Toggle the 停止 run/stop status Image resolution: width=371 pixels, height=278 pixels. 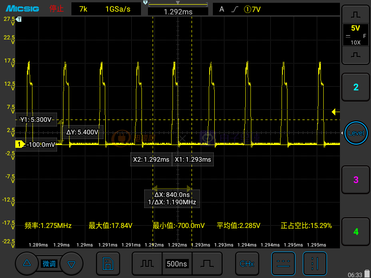[57, 9]
